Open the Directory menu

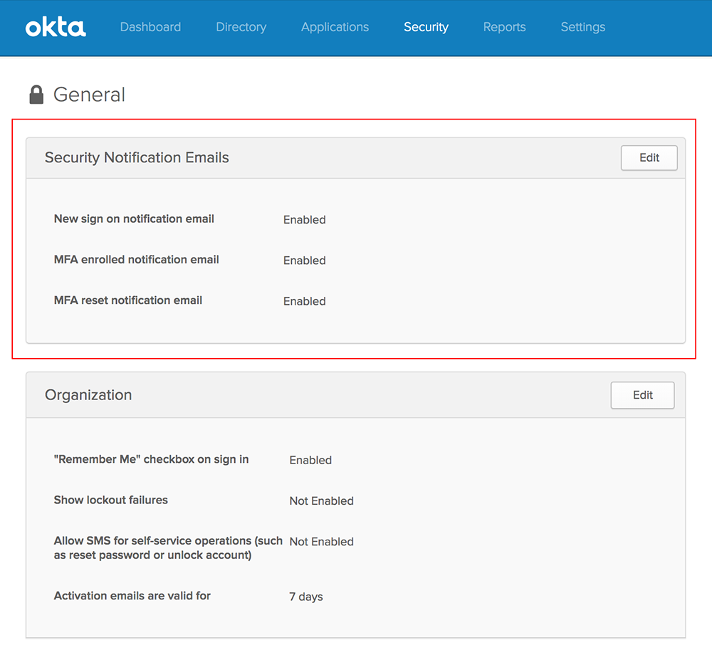tap(241, 27)
